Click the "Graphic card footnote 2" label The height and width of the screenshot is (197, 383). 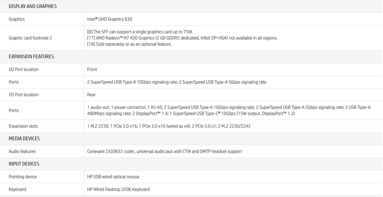coord(30,38)
